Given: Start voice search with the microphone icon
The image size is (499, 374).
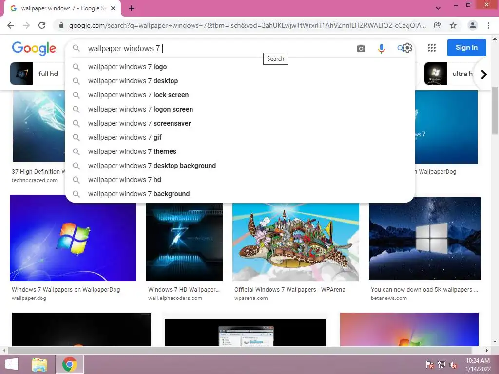Looking at the screenshot, I should tap(381, 48).
